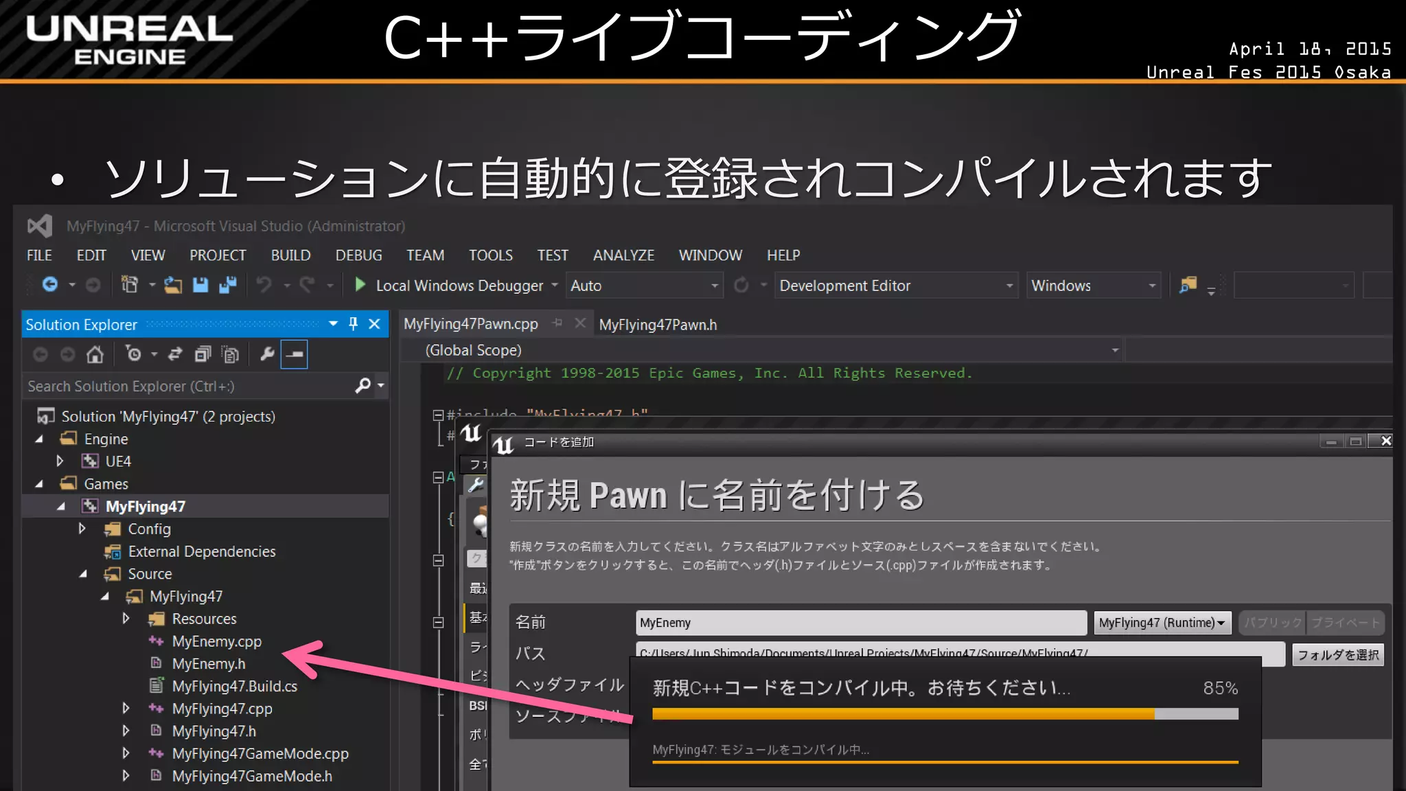The height and width of the screenshot is (791, 1406).
Task: Click the refresh icon beside Auto dropdown
Action: (741, 285)
